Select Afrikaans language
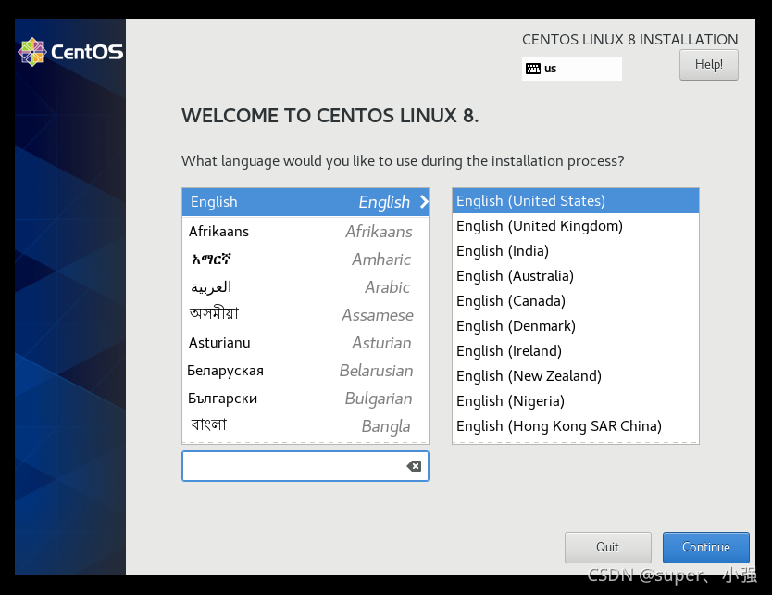This screenshot has height=595, width=772. click(305, 231)
